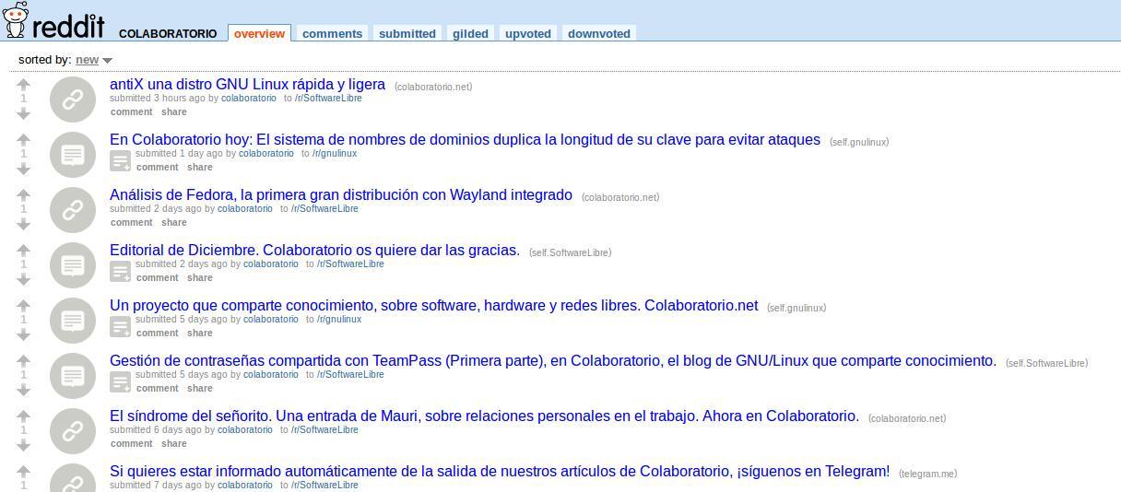Click text-post icon of Editorial de Diciembre
This screenshot has height=492, width=1121.
click(x=73, y=265)
